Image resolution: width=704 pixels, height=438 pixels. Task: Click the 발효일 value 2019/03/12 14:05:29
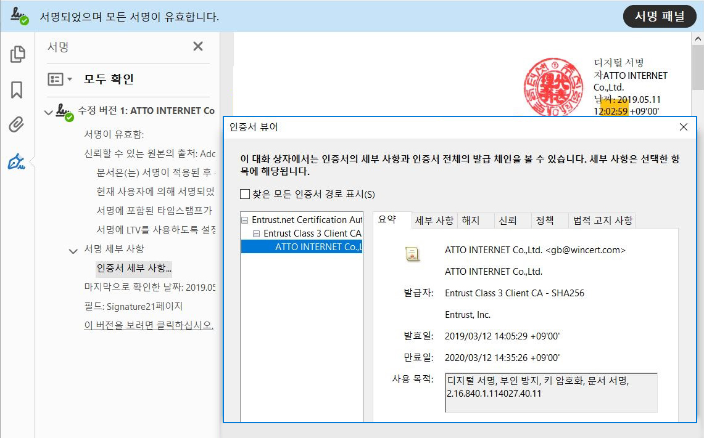click(502, 336)
